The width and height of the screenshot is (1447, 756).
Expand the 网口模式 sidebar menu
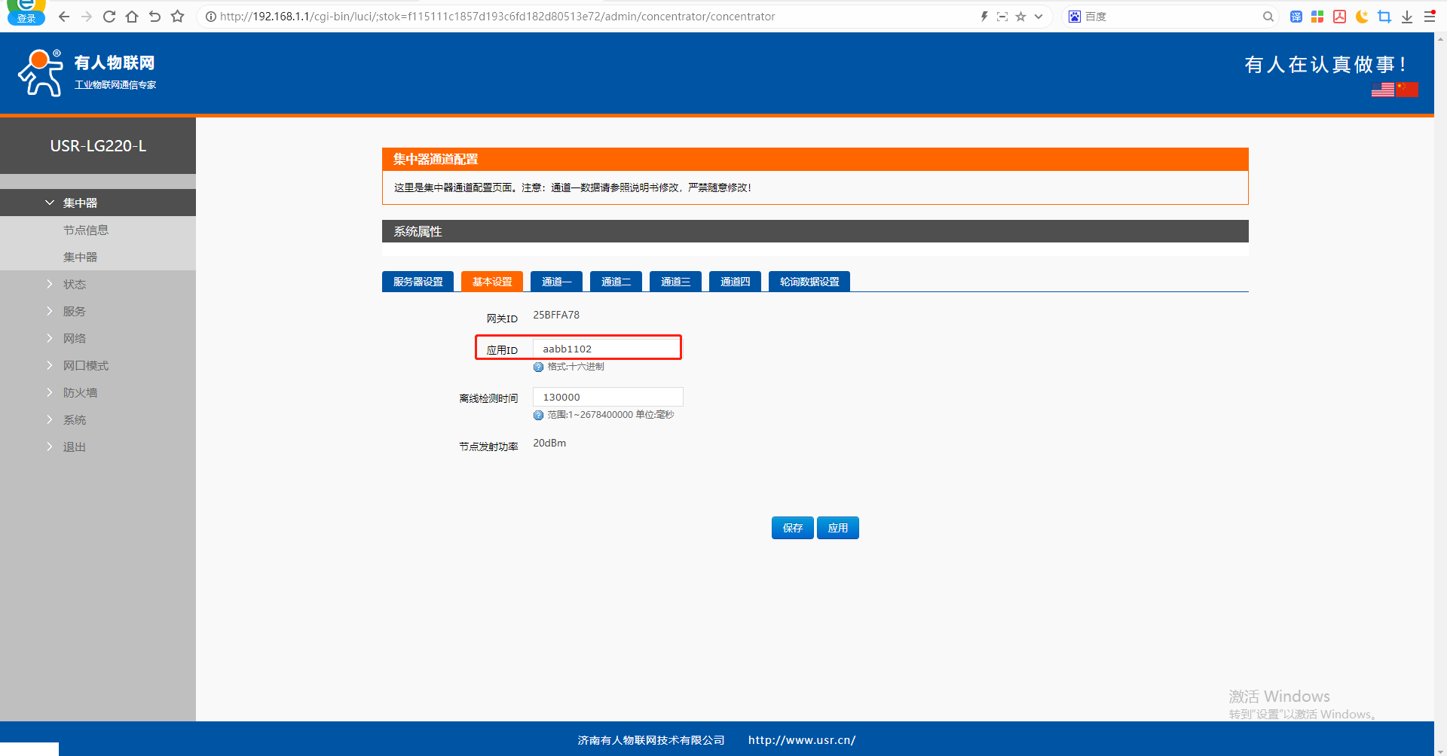pos(98,365)
